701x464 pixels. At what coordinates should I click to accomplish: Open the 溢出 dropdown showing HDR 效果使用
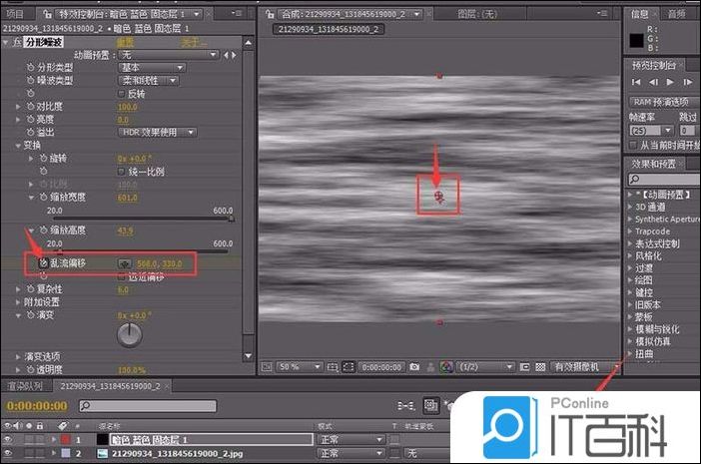158,132
